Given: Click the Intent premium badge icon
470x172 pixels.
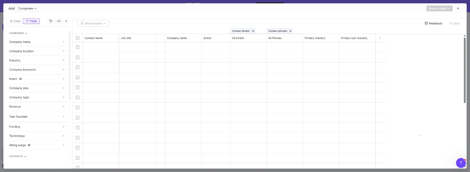Looking at the screenshot, I should (20, 79).
